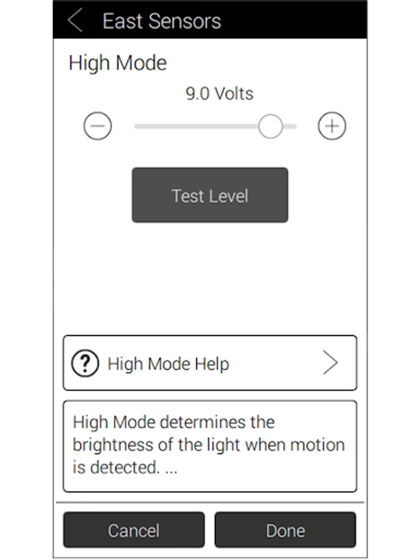
Task: Confirm settings with the Done button
Action: (285, 530)
